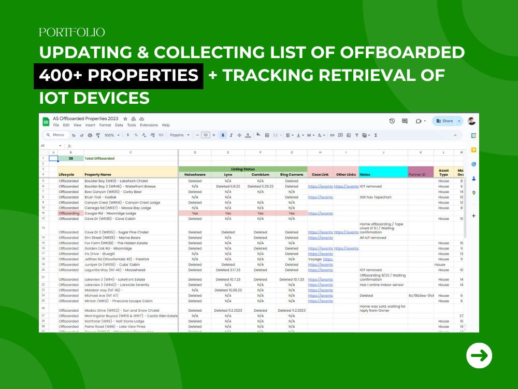Image resolution: width=518 pixels, height=389 pixels.
Task: Open Other Links URL for Golden Oak Rd row
Action: [x=346, y=248]
